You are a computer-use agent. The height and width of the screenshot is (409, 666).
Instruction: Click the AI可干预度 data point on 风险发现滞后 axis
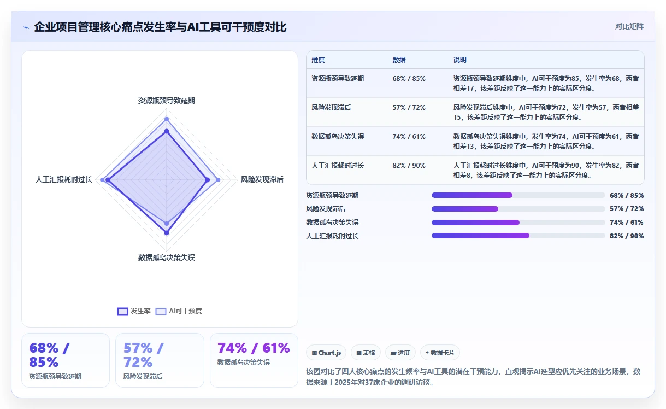(x=218, y=180)
